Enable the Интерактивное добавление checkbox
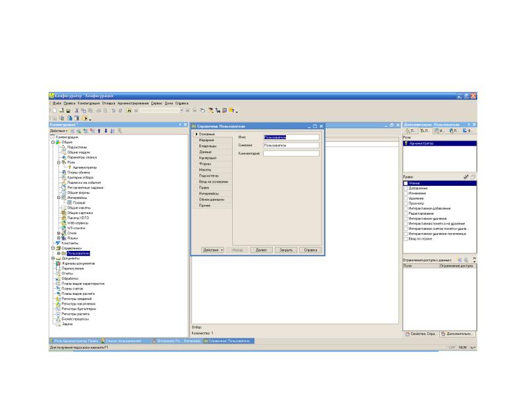 click(x=406, y=208)
